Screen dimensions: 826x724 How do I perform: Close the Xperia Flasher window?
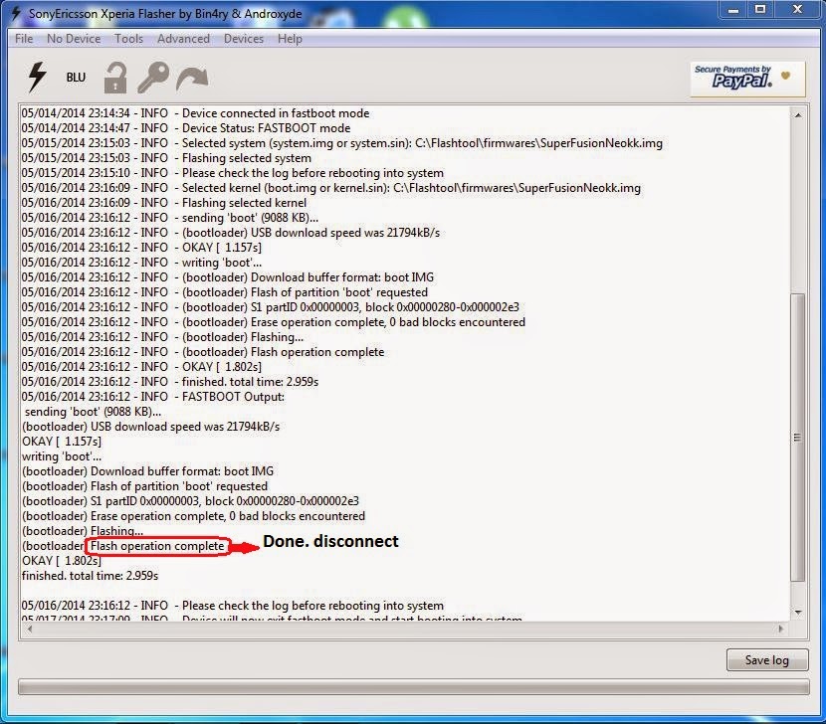click(x=797, y=10)
